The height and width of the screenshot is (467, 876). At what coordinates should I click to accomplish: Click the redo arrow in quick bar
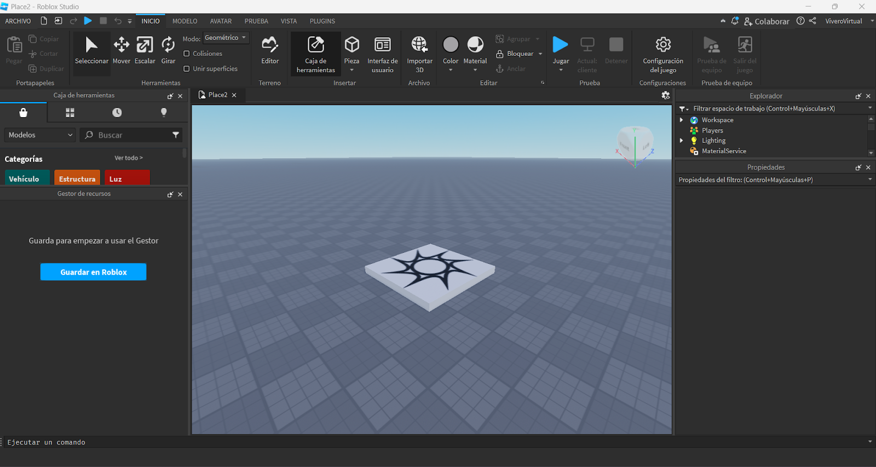coord(73,21)
